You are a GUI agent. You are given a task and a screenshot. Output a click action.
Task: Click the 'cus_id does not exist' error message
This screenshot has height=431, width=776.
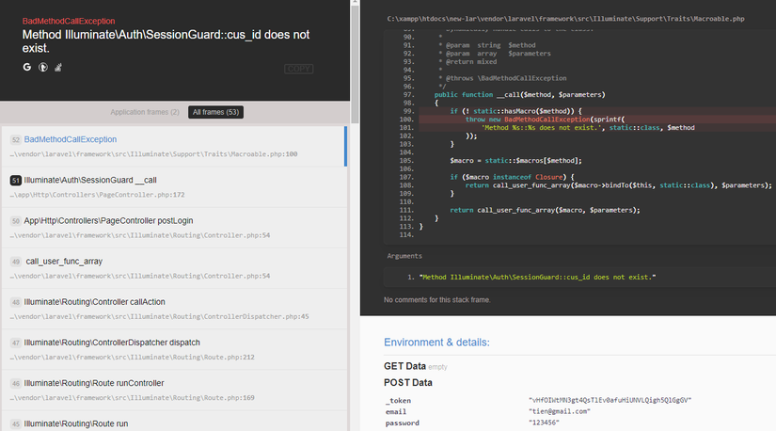(166, 41)
